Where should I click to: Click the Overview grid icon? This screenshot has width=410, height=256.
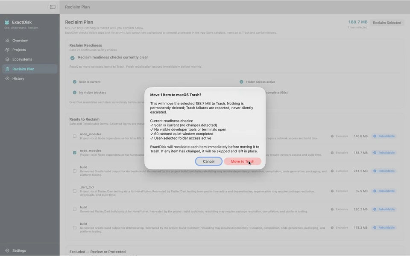pos(7,41)
